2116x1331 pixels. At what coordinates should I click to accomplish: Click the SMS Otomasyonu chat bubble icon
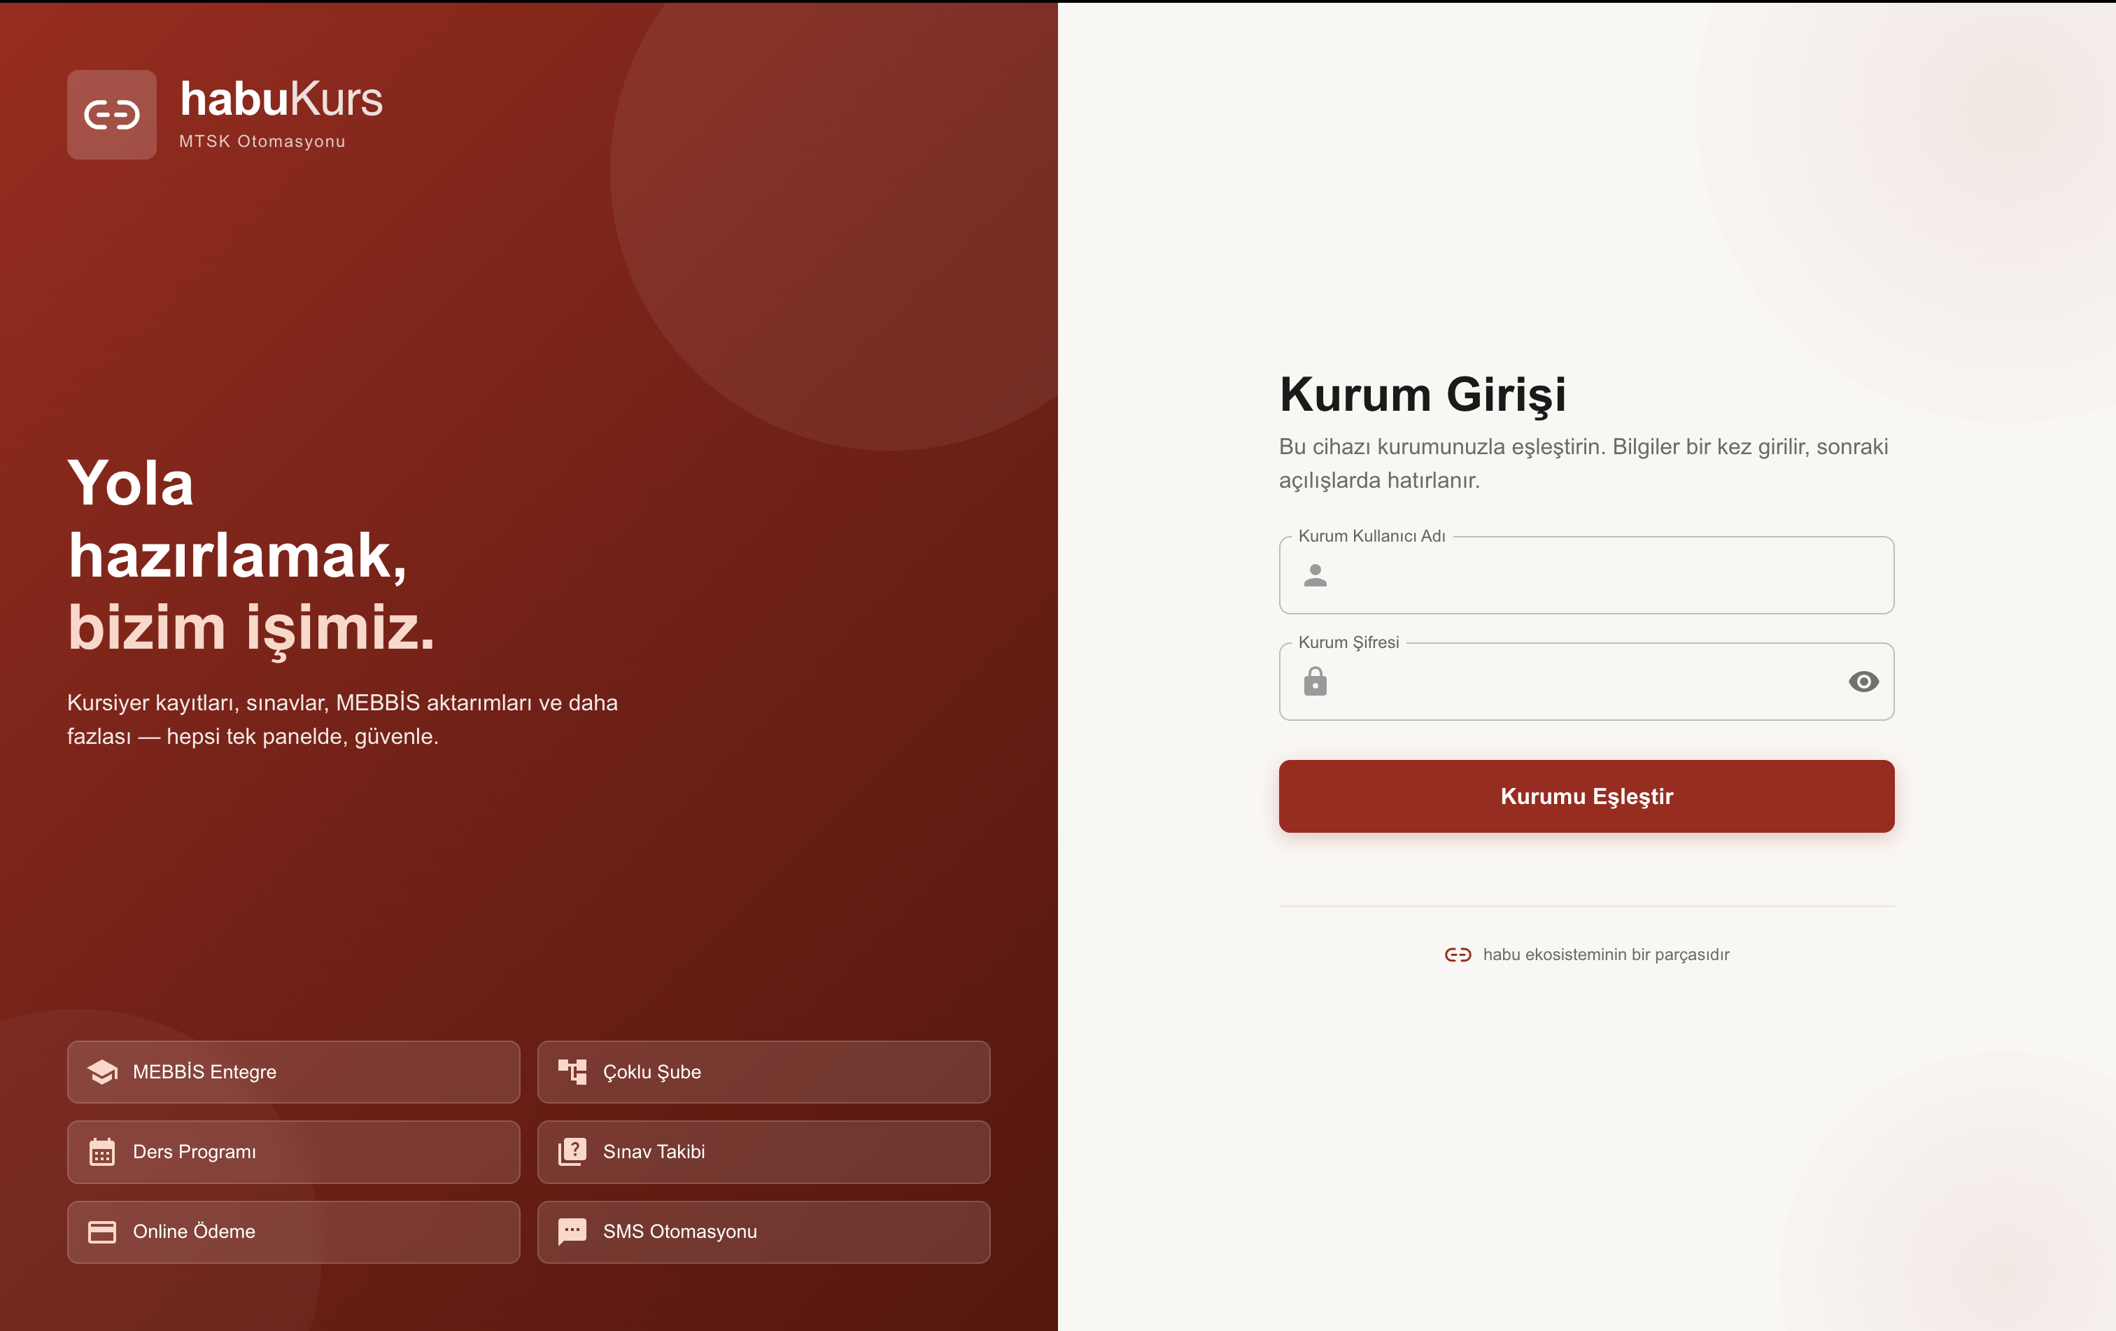(572, 1232)
